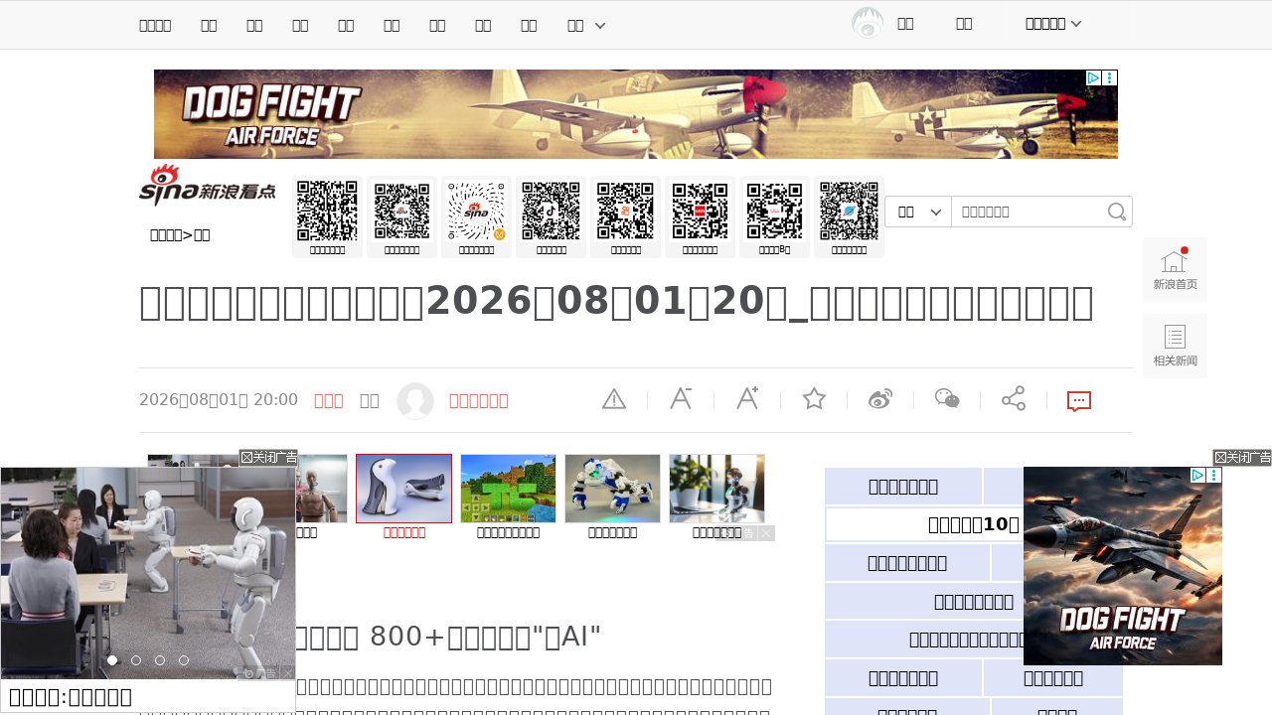The image size is (1272, 715).
Task: Dismiss the small ad label under thumbnails
Action: [766, 533]
